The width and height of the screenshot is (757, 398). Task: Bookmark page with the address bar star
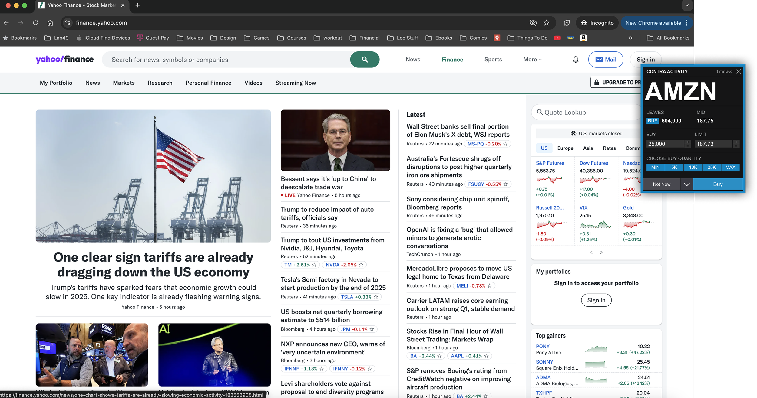click(x=546, y=23)
